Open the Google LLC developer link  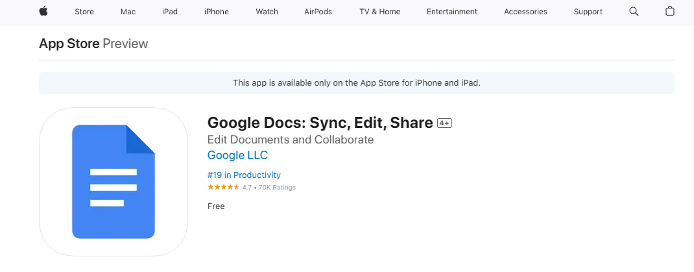237,156
